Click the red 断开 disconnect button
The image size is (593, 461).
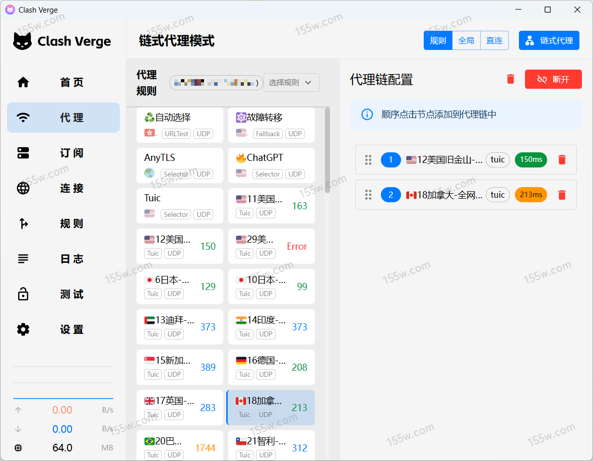553,79
